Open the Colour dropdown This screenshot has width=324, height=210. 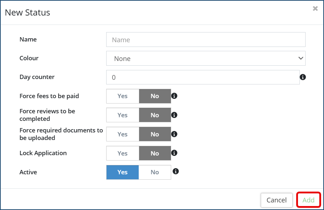(x=206, y=58)
